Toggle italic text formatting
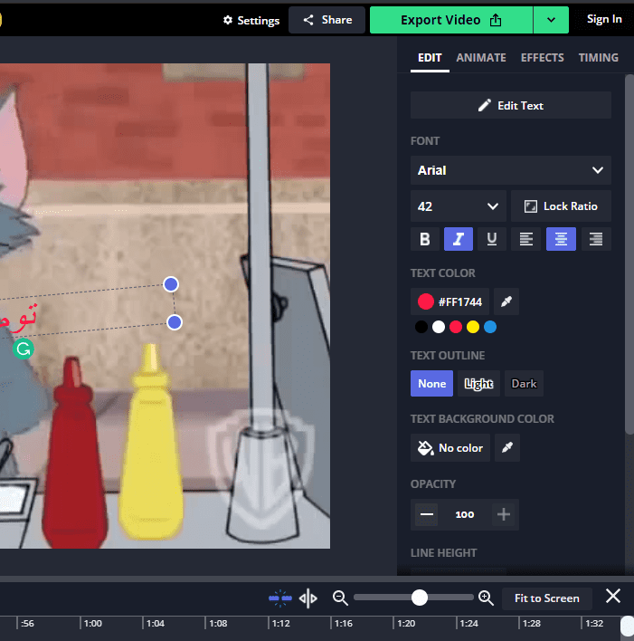Viewport: 634px width, 641px height. click(459, 239)
